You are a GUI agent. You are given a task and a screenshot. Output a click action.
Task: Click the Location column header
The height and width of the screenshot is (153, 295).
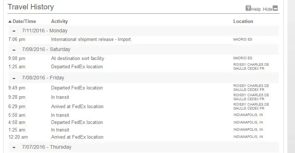pyautogui.click(x=243, y=21)
